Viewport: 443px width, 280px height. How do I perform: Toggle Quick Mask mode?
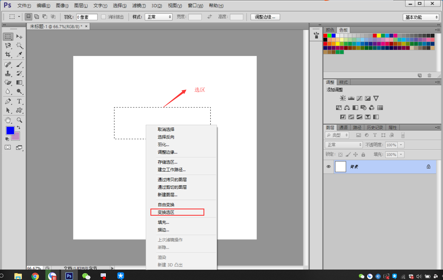pos(8,148)
